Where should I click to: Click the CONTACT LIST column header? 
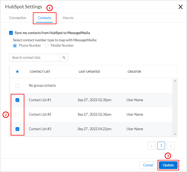point(40,72)
